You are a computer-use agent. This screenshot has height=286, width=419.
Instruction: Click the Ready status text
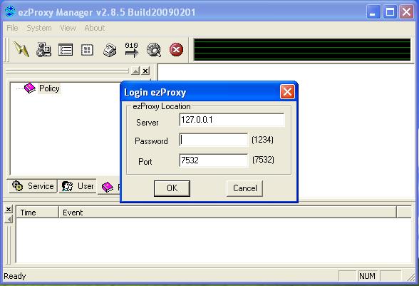tap(15, 276)
